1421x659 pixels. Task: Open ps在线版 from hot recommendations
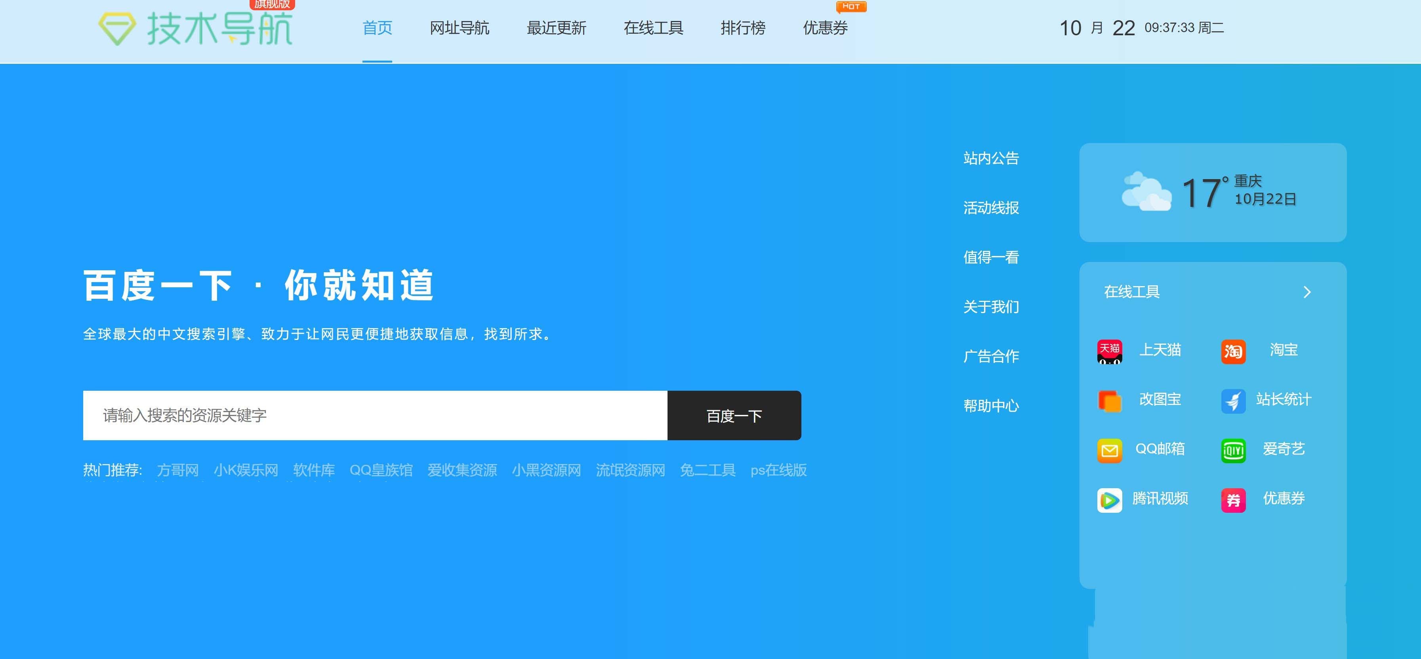[778, 470]
